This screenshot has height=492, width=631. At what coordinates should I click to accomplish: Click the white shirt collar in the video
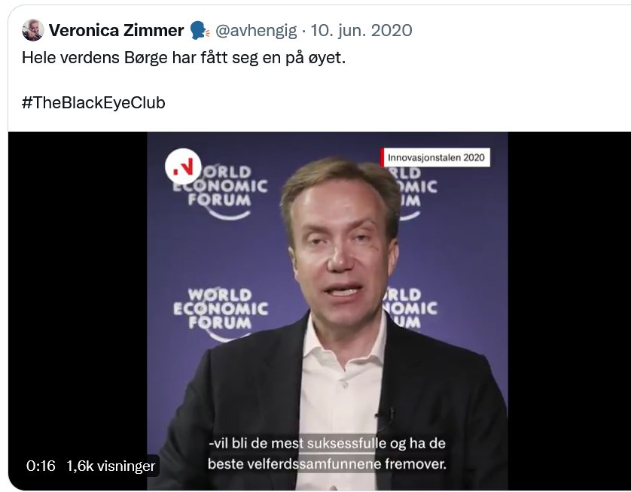[x=343, y=349]
